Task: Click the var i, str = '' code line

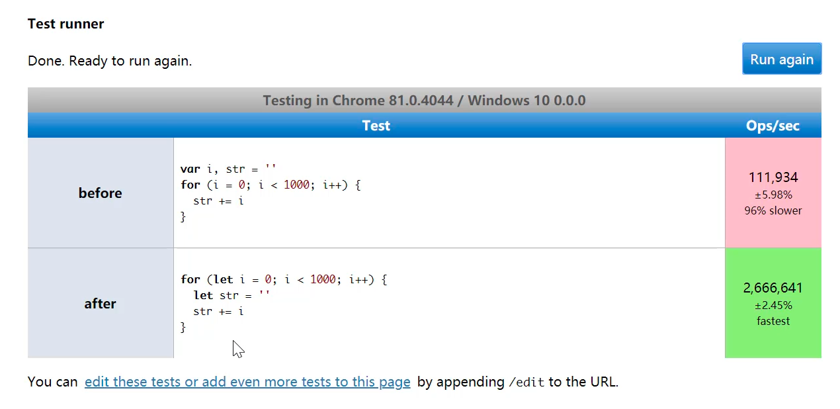Action: coord(228,169)
